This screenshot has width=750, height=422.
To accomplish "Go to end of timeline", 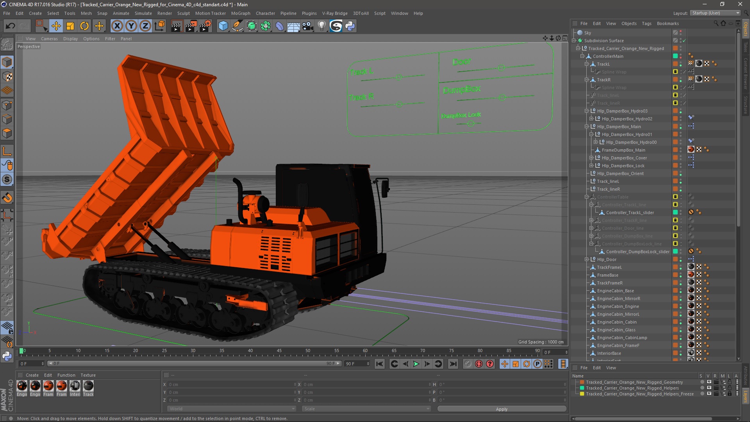I will click(453, 364).
